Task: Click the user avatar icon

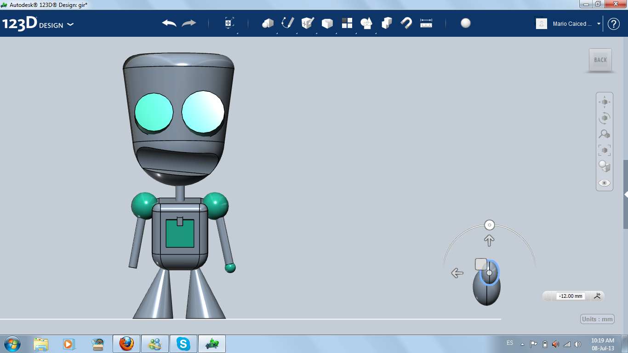Action: click(542, 23)
